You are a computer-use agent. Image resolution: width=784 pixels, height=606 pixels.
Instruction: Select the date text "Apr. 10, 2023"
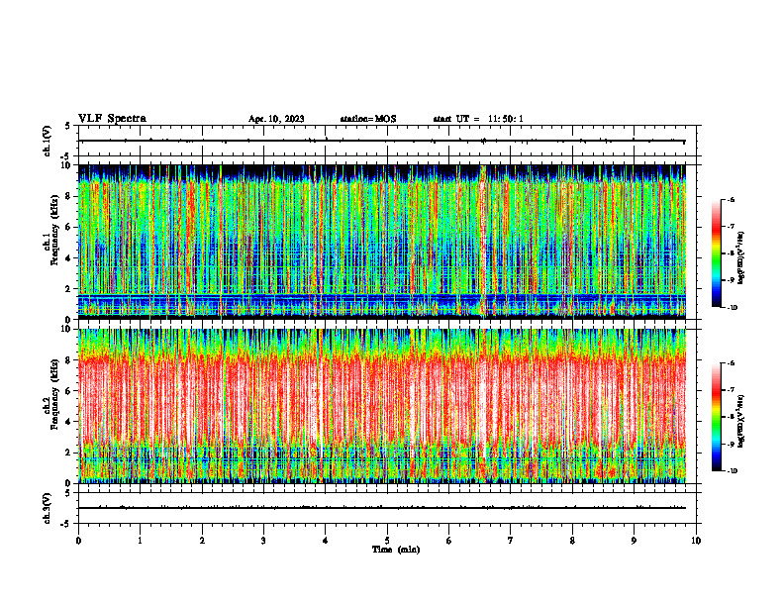[276, 119]
